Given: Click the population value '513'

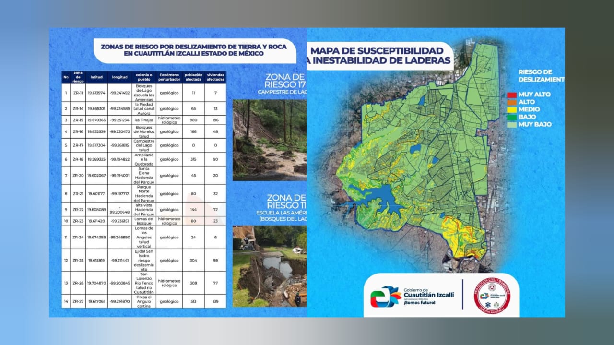Looking at the screenshot, I should 193,301.
